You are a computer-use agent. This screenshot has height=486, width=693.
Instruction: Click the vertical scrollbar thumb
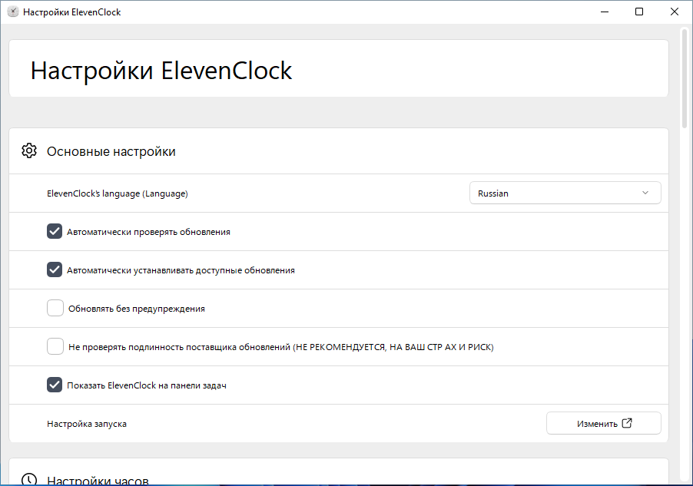(x=685, y=78)
